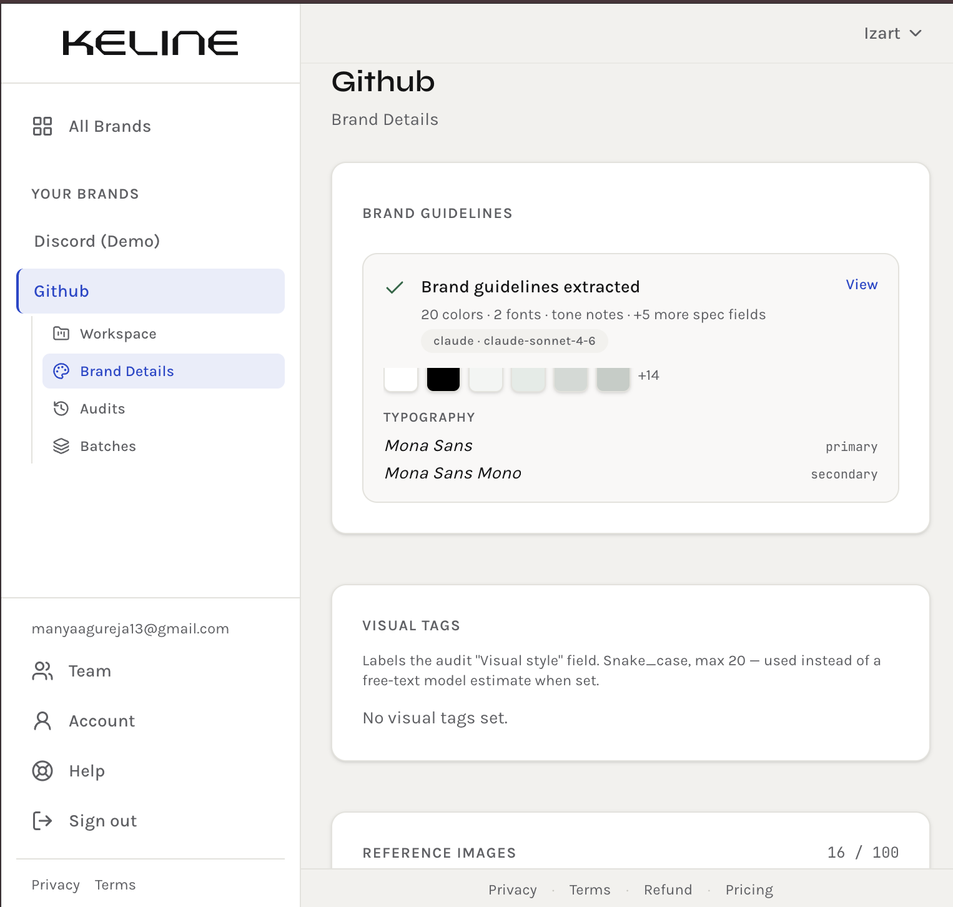Click the Workspace folder icon
Viewport: 953px width, 907px height.
tap(61, 334)
